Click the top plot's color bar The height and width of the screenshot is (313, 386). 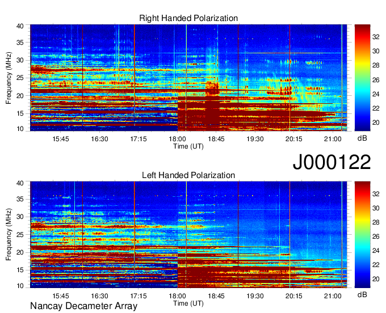click(x=362, y=78)
